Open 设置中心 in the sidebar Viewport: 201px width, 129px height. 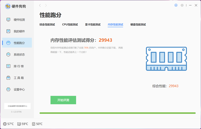(17, 89)
